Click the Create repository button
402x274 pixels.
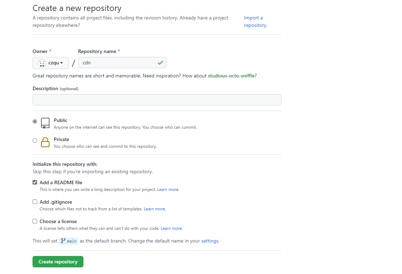(58, 262)
